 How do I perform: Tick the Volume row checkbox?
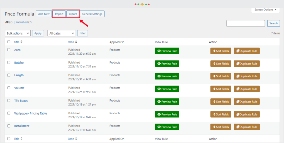click(9, 88)
